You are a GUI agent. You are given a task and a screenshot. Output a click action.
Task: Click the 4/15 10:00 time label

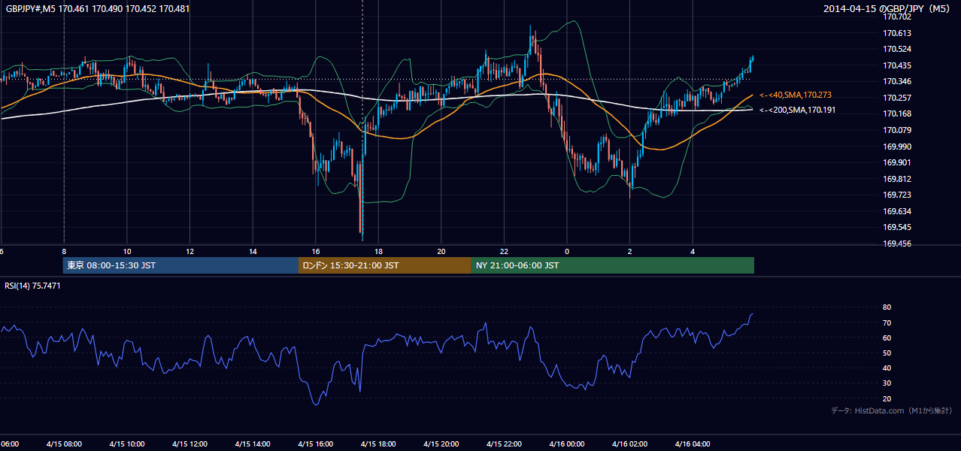pos(126,444)
